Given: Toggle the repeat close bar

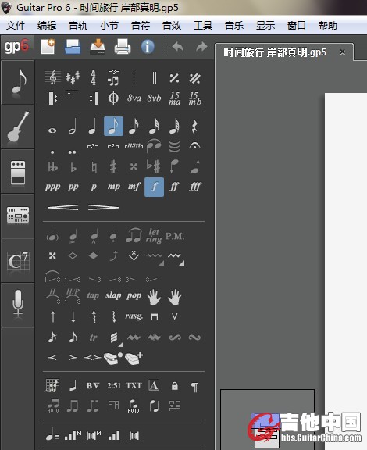Looking at the screenshot, I should (x=94, y=98).
